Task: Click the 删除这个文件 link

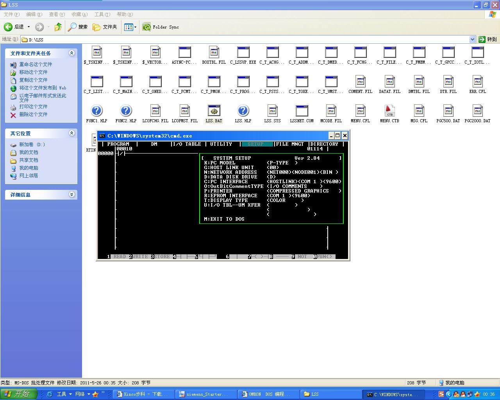Action: click(x=33, y=114)
